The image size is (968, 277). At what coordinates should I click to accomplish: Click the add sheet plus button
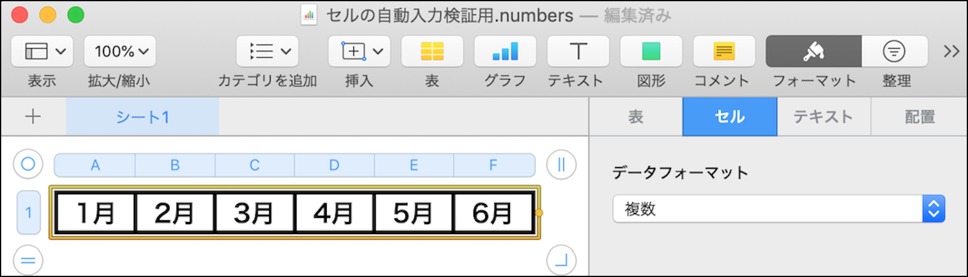coord(33,116)
